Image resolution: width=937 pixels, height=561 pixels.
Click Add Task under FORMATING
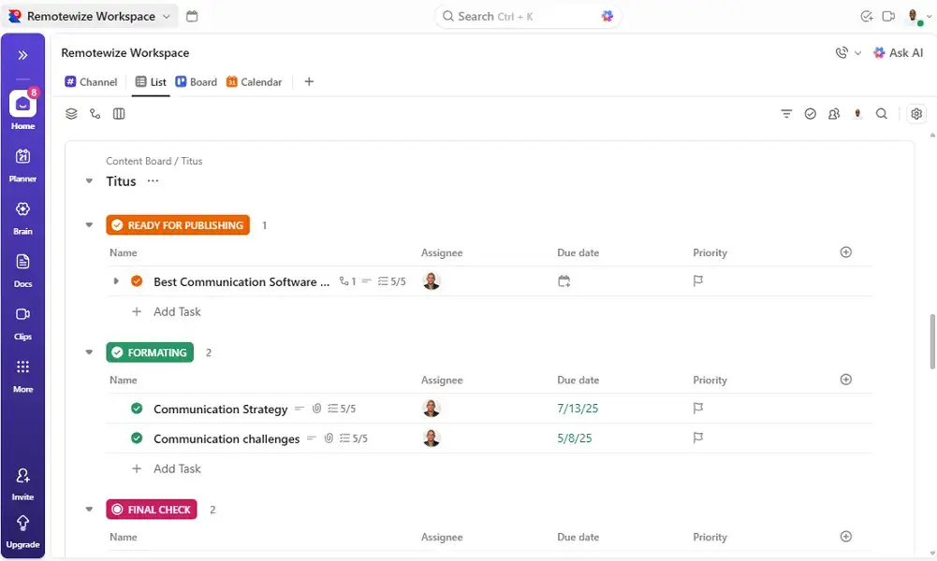[x=167, y=468]
